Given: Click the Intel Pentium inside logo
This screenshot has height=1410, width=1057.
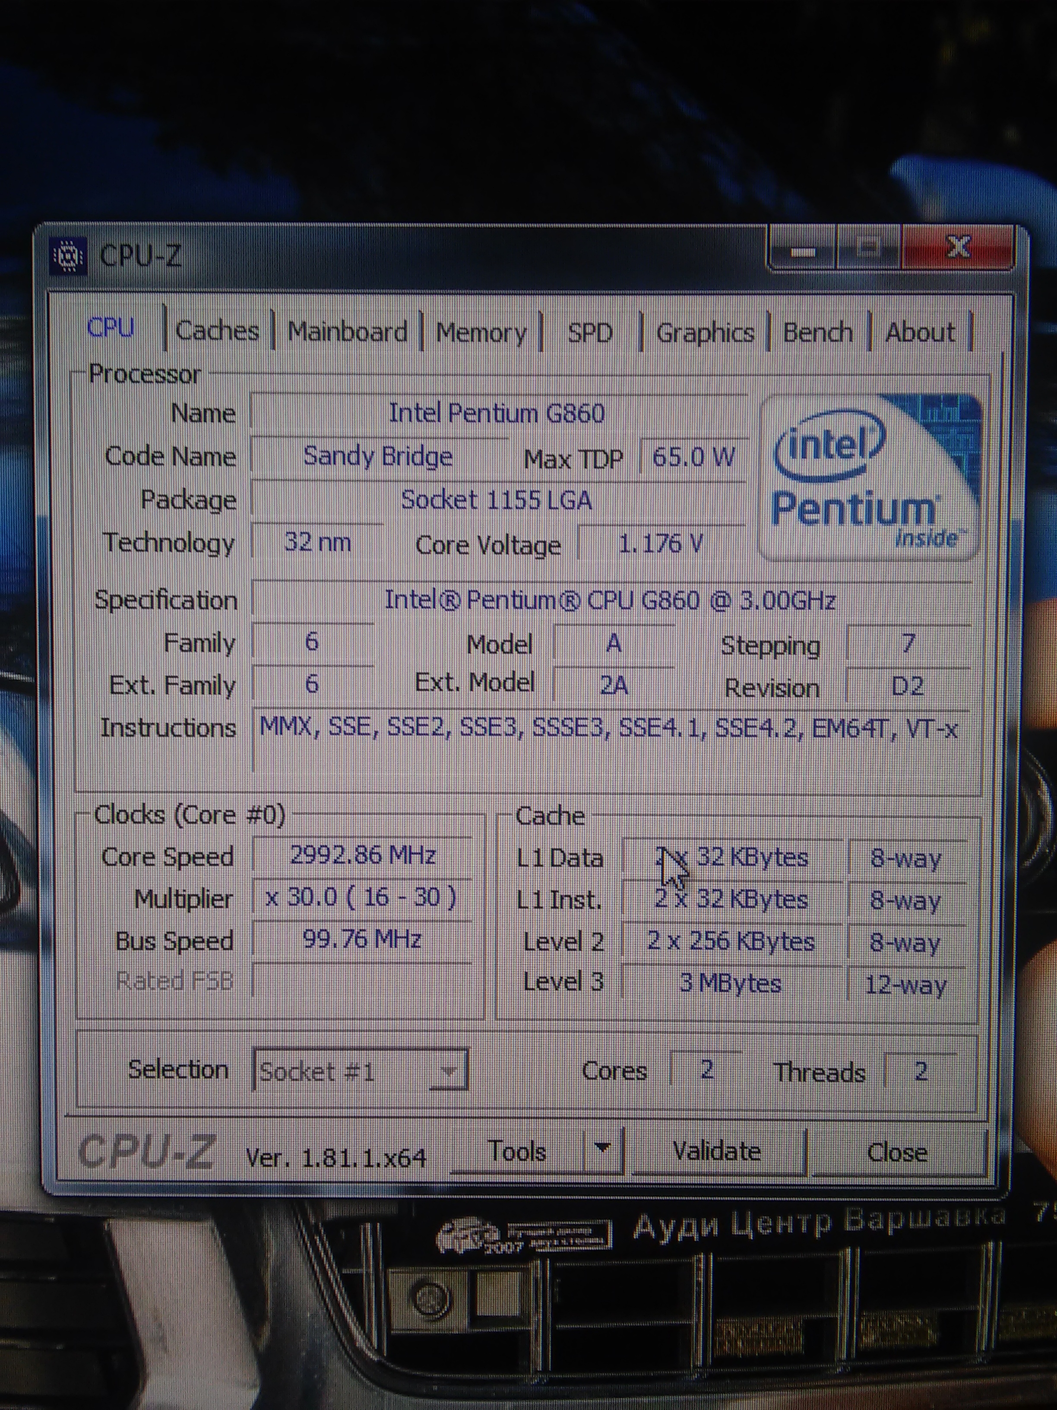Looking at the screenshot, I should (871, 477).
